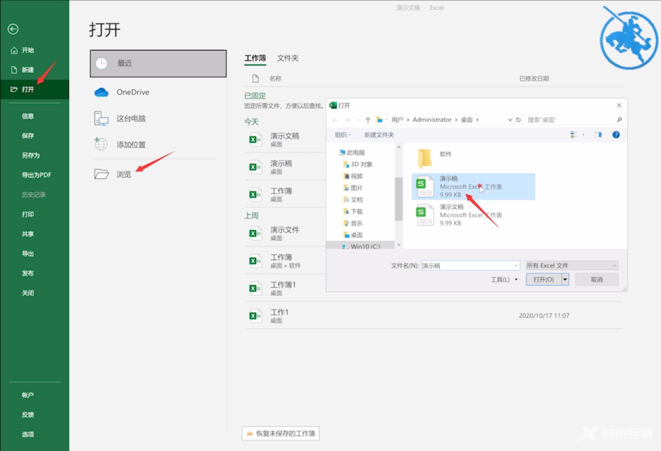Open recent file 演示稿 from today
661x451 pixels.
click(285, 167)
